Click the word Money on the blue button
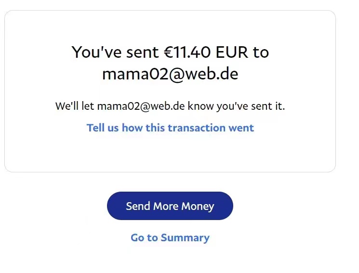This screenshot has height=273, width=359. [198, 206]
